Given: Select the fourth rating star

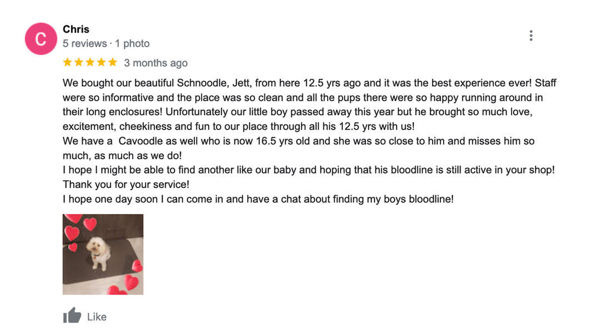Looking at the screenshot, I should pos(101,62).
